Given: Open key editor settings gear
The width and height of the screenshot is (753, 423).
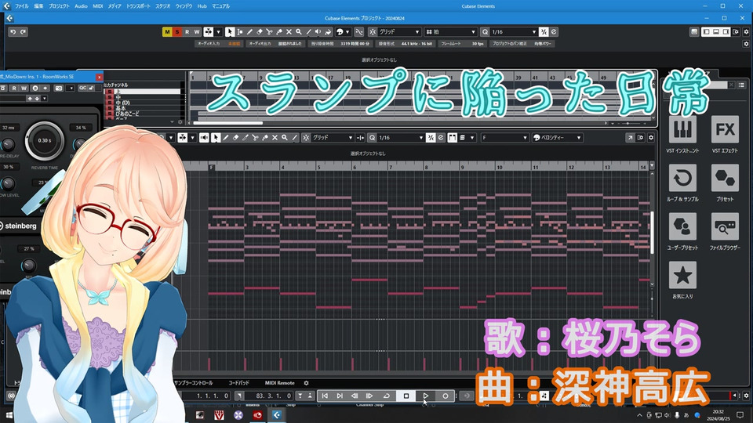Looking at the screenshot, I should click(x=651, y=138).
